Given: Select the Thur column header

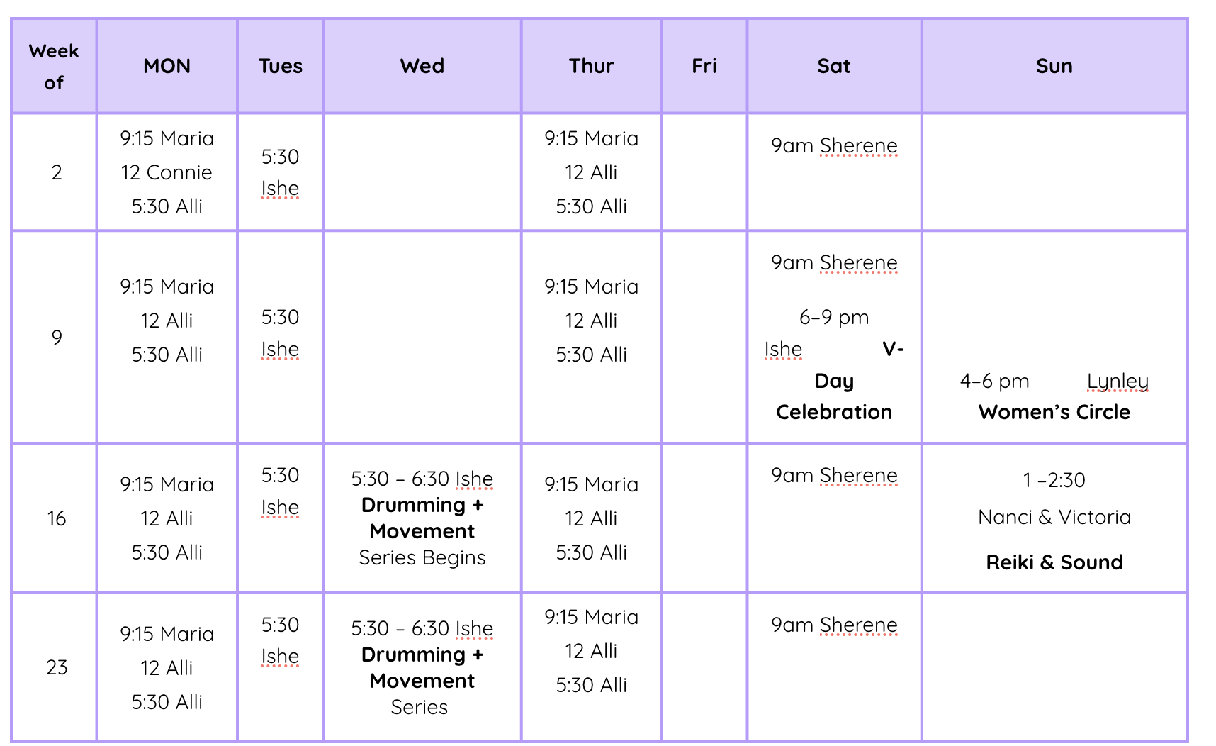Looking at the screenshot, I should click(591, 66).
